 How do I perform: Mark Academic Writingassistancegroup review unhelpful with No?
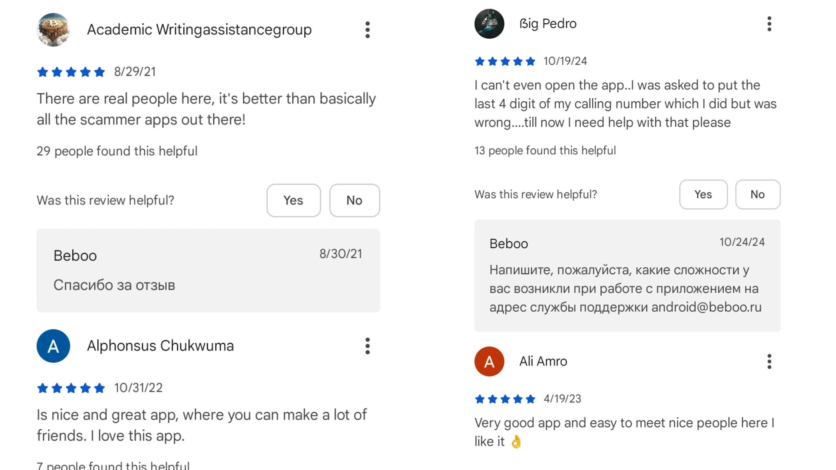[354, 200]
